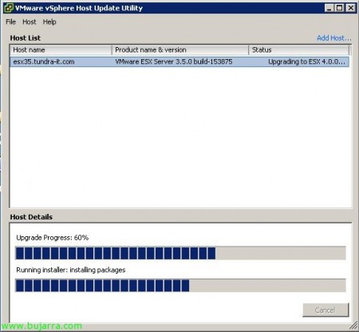Sort by the Host name column header

click(x=61, y=50)
